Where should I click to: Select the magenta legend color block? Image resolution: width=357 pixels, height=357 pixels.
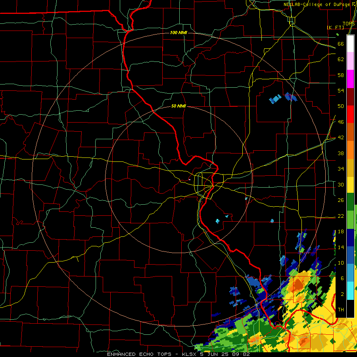coord(350,79)
